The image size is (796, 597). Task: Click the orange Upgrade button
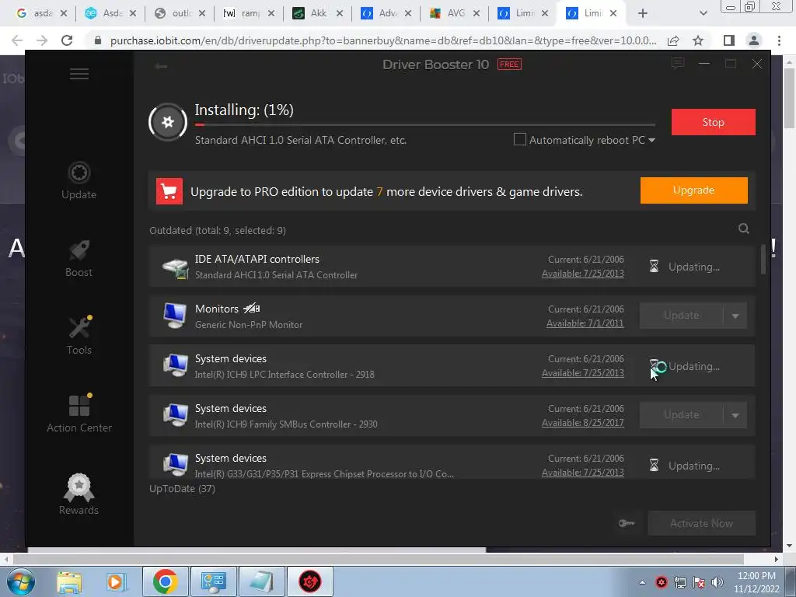(693, 190)
